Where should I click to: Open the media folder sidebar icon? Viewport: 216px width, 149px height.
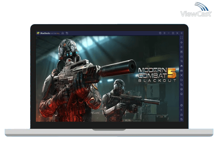coord(182,80)
